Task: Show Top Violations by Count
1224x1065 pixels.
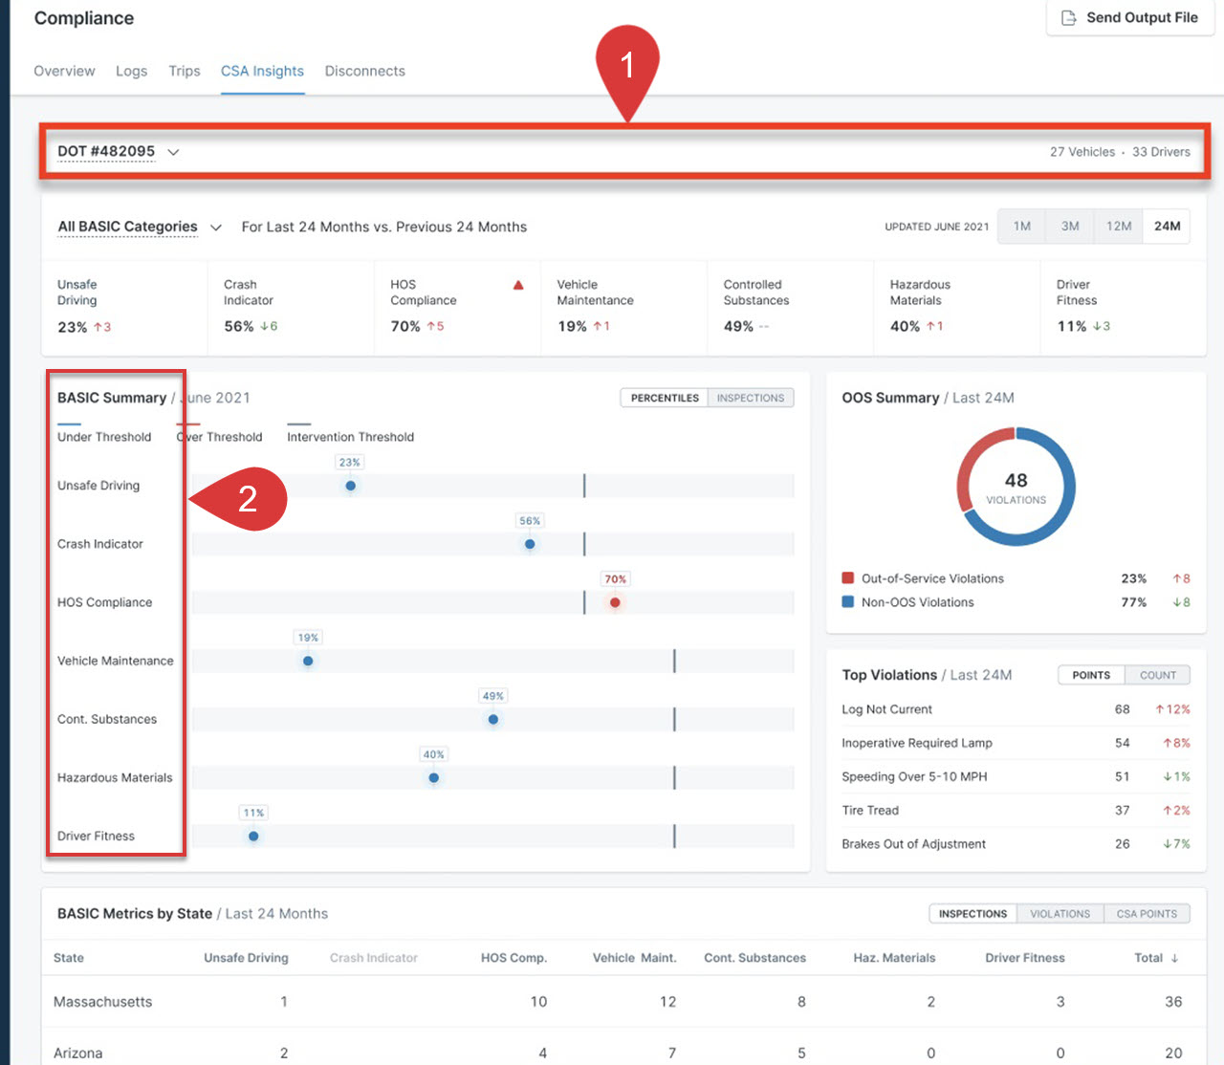Action: (1158, 675)
